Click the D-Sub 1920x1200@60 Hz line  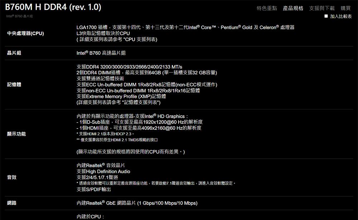[140, 122]
